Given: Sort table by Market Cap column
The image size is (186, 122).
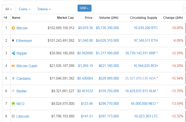Looking at the screenshot, I should [65, 18].
